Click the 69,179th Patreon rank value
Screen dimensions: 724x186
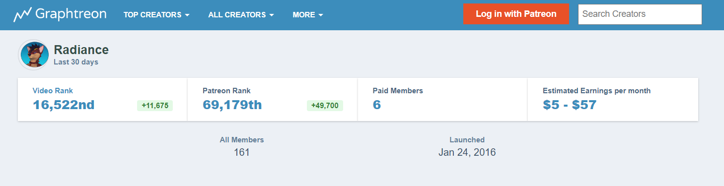pos(232,105)
